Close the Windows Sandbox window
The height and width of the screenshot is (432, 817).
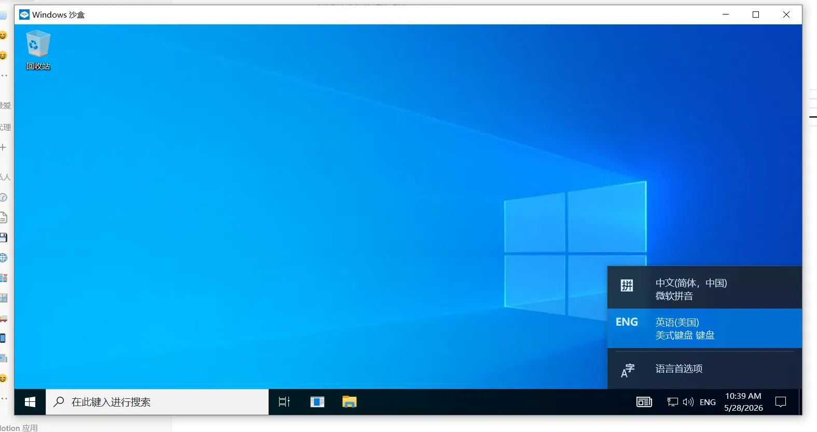(x=786, y=15)
